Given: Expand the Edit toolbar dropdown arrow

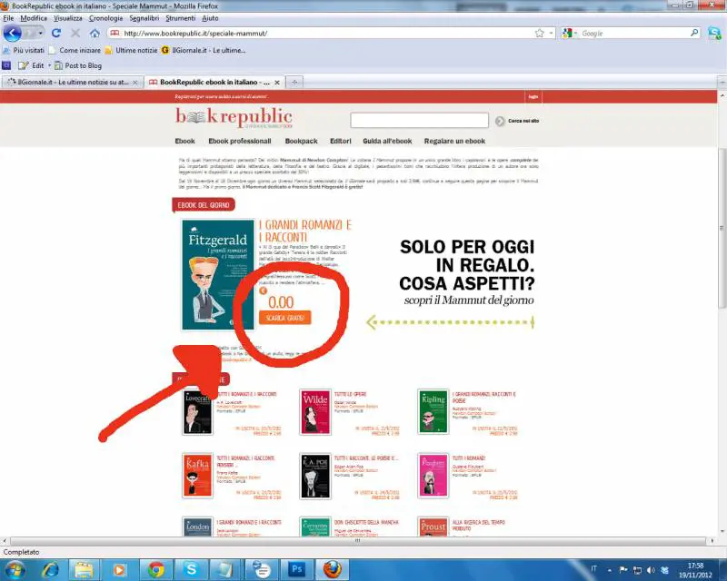Looking at the screenshot, I should pos(49,65).
